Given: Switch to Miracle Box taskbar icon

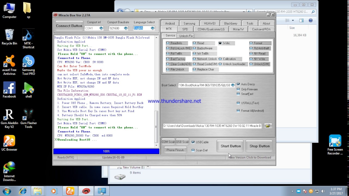Looking at the screenshot, I should [x=86, y=191].
